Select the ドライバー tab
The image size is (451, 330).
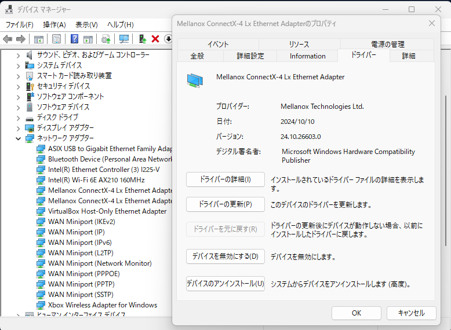tap(363, 55)
